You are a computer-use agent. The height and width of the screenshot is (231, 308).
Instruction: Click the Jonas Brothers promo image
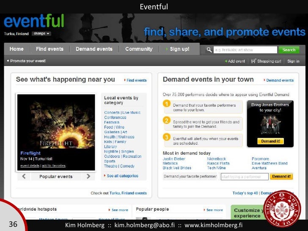[x=270, y=125]
